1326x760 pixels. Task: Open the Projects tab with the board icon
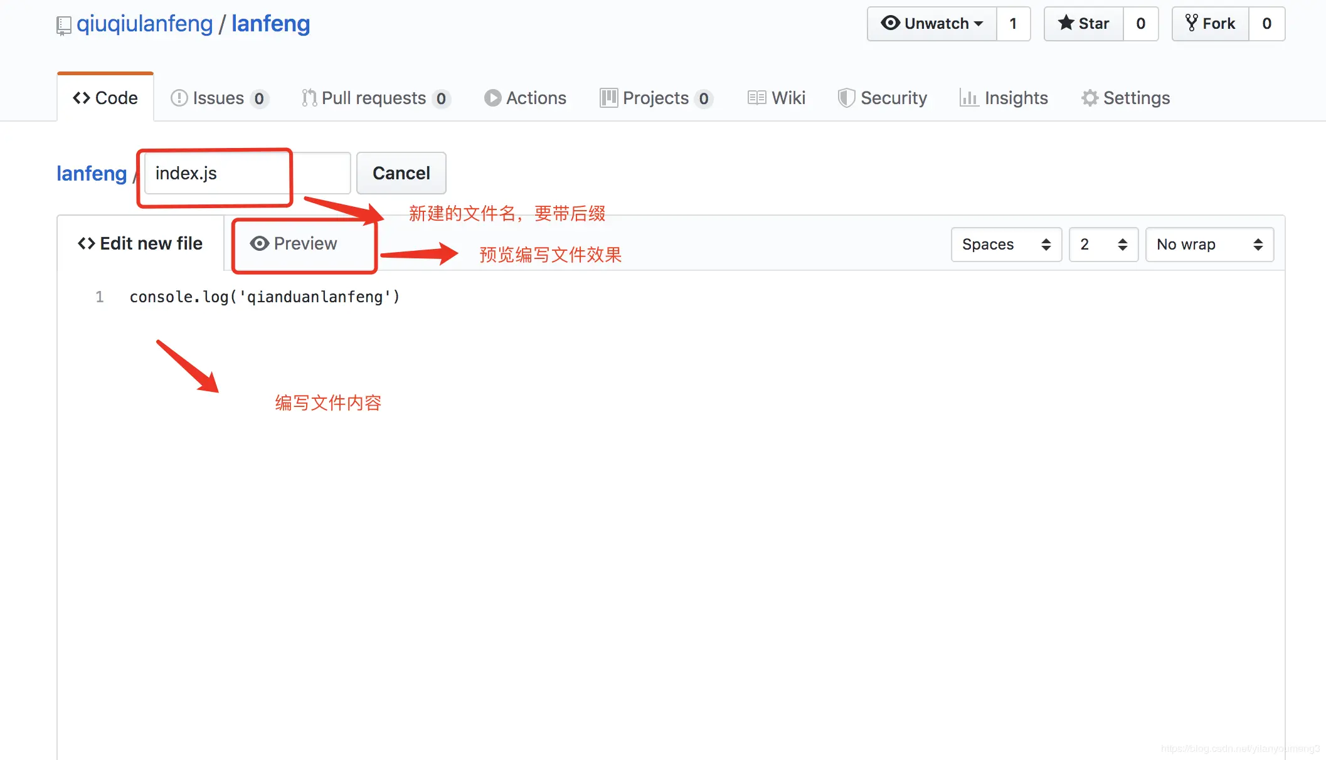click(655, 98)
